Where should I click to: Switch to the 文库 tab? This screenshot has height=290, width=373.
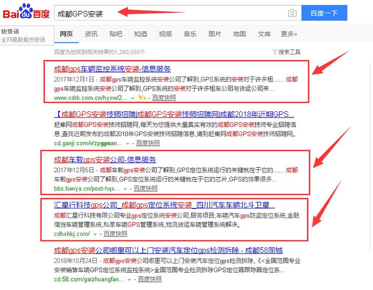coord(264,34)
